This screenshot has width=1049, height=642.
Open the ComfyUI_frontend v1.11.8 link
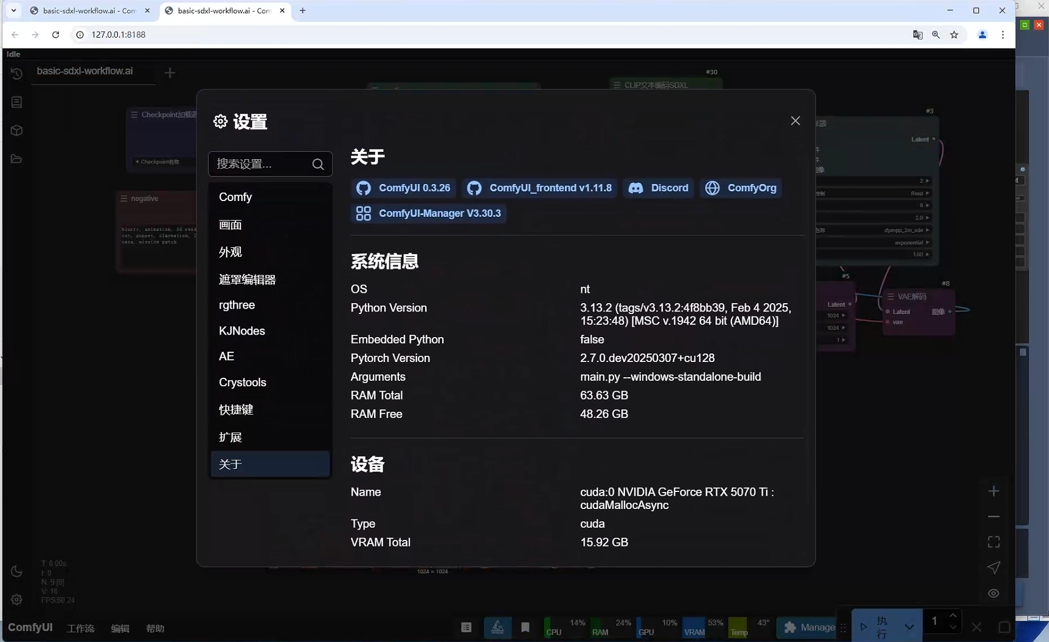pos(539,188)
